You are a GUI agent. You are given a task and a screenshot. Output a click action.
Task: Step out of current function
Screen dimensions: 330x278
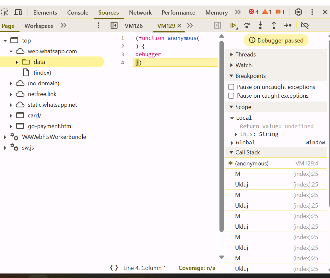click(274, 26)
